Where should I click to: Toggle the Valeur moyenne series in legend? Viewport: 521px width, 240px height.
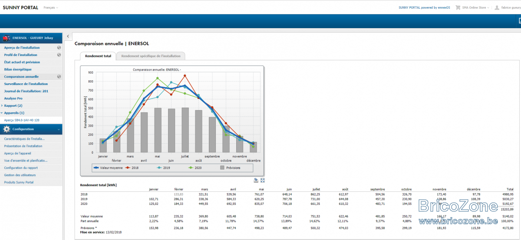point(107,167)
